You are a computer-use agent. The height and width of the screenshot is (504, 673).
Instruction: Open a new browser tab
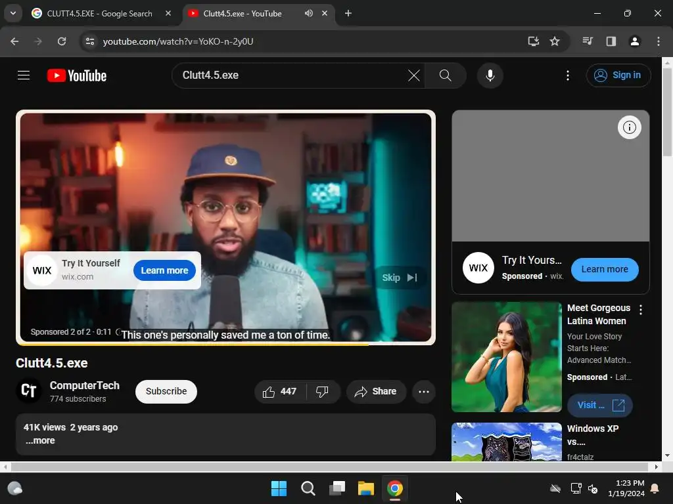tap(348, 14)
